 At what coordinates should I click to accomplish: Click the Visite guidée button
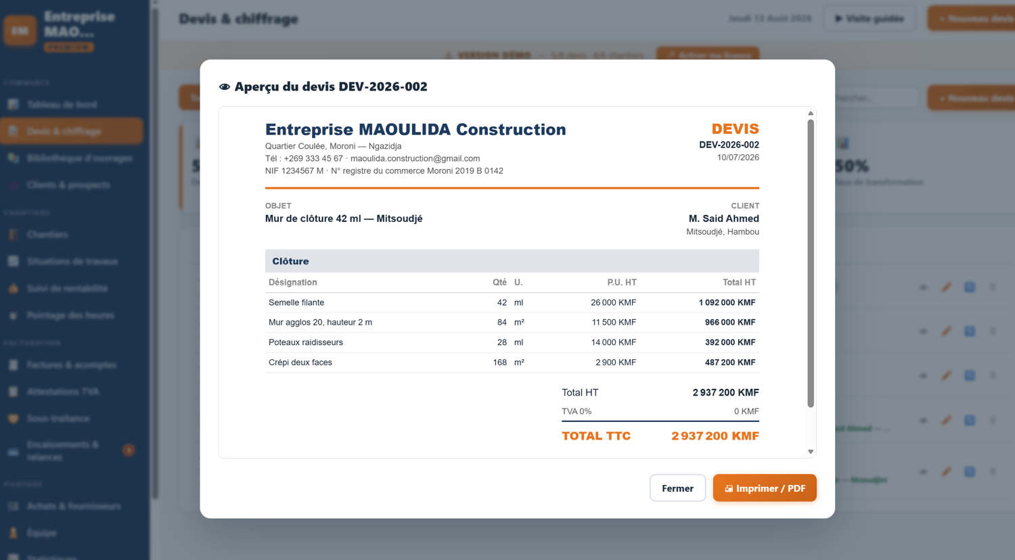[870, 18]
